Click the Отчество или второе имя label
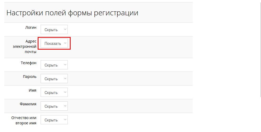This screenshot has height=132, width=261. coord(24,120)
